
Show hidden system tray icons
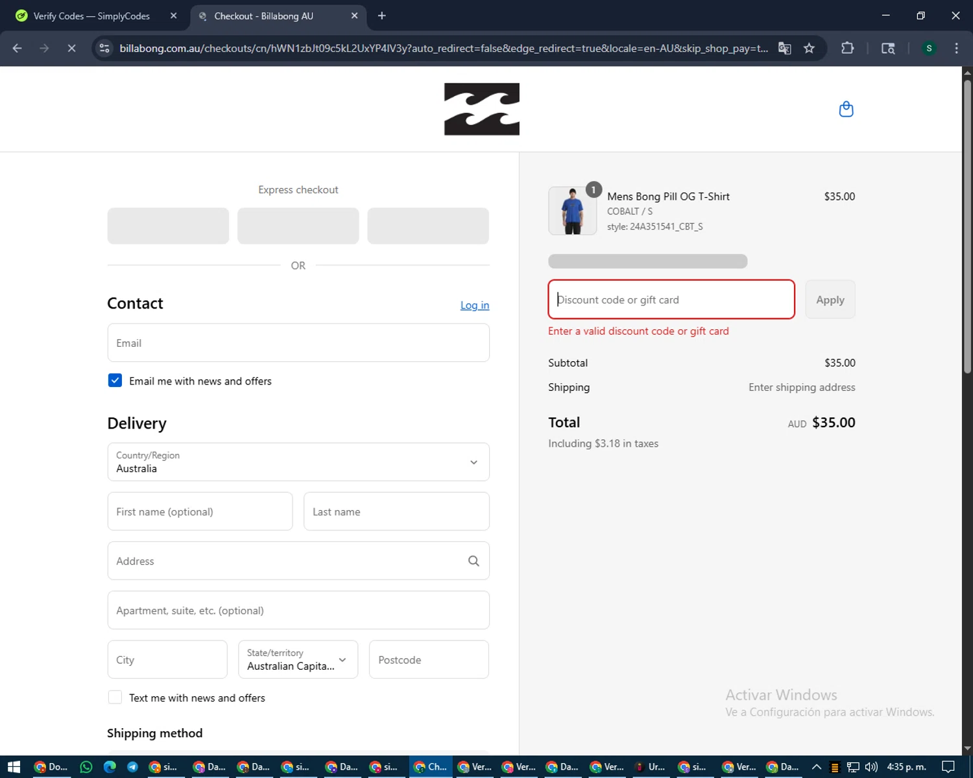coord(816,766)
